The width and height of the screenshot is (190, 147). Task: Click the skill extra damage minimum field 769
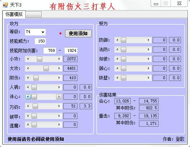pyautogui.click(x=50, y=50)
